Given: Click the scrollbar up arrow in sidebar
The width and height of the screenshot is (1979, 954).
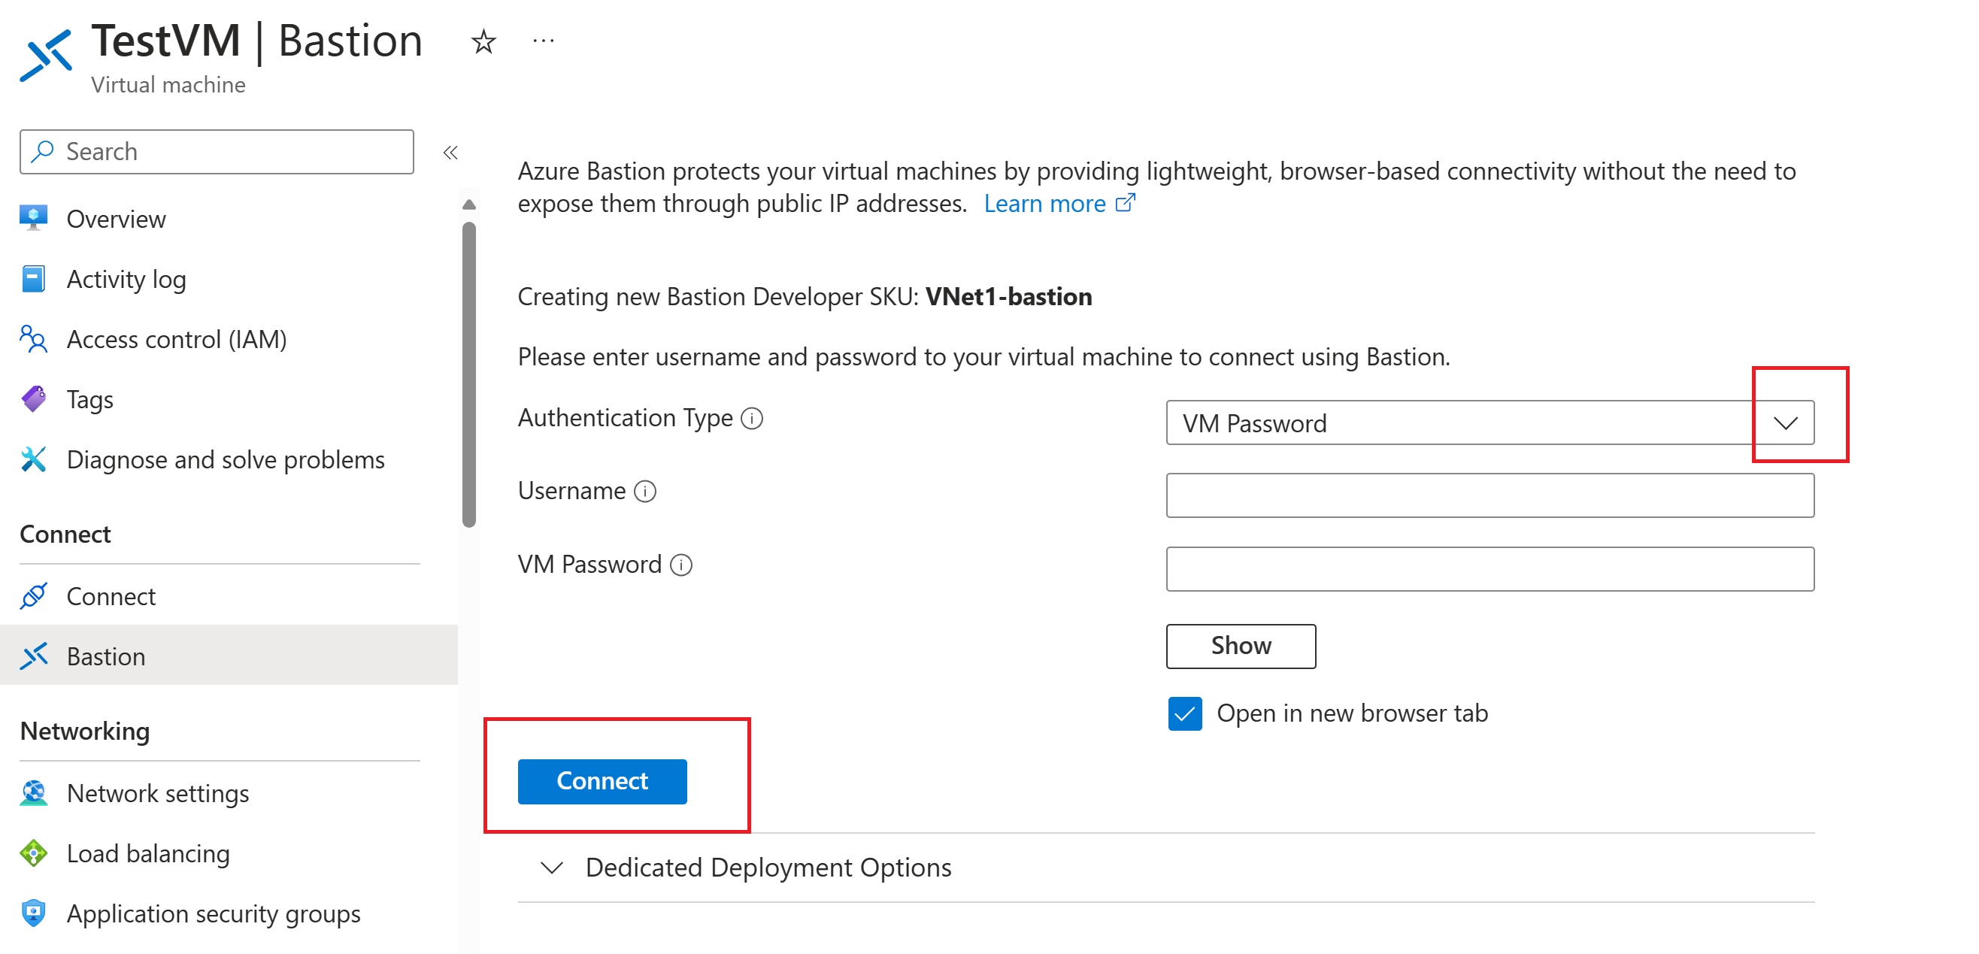Looking at the screenshot, I should click(x=468, y=204).
